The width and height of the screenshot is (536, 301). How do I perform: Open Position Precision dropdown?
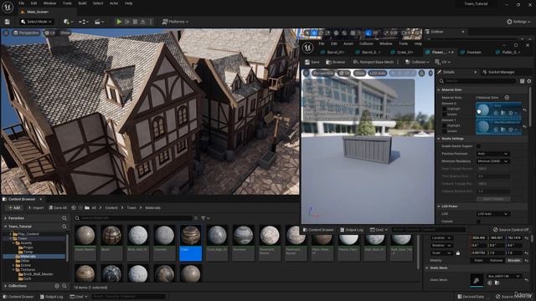click(x=492, y=154)
